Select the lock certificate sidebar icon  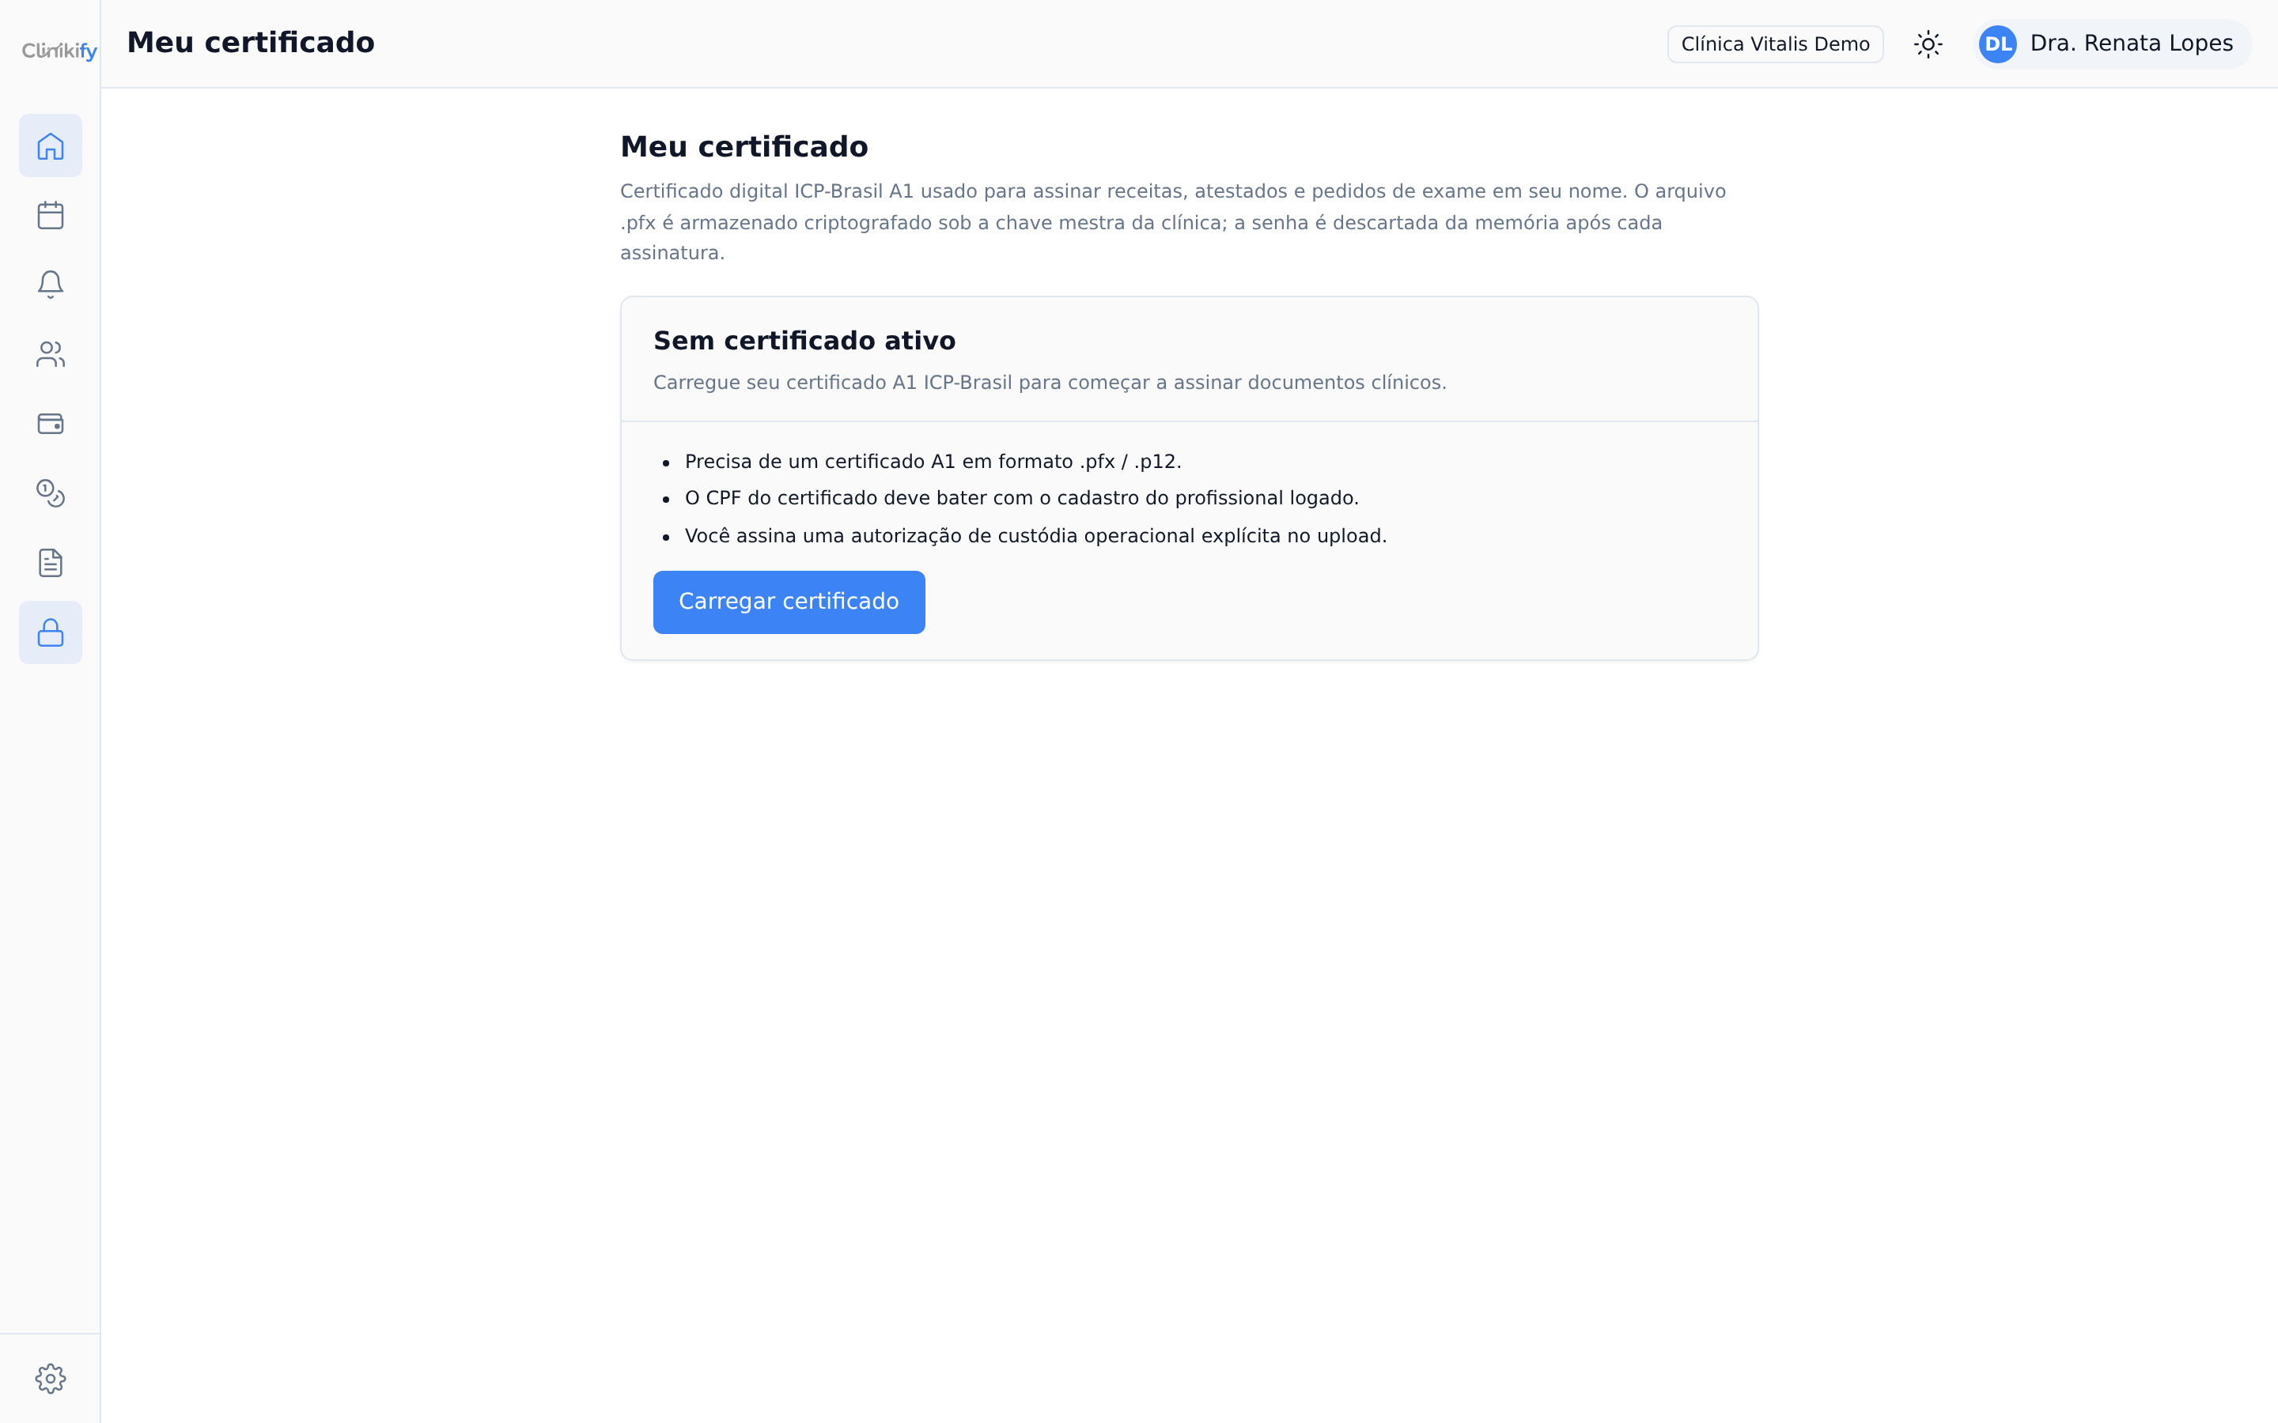[51, 632]
